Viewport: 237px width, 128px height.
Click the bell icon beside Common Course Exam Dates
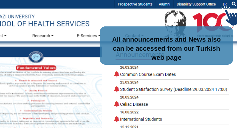pyautogui.click(x=117, y=74)
